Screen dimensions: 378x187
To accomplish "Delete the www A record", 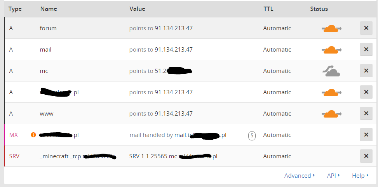I will coord(366,114).
